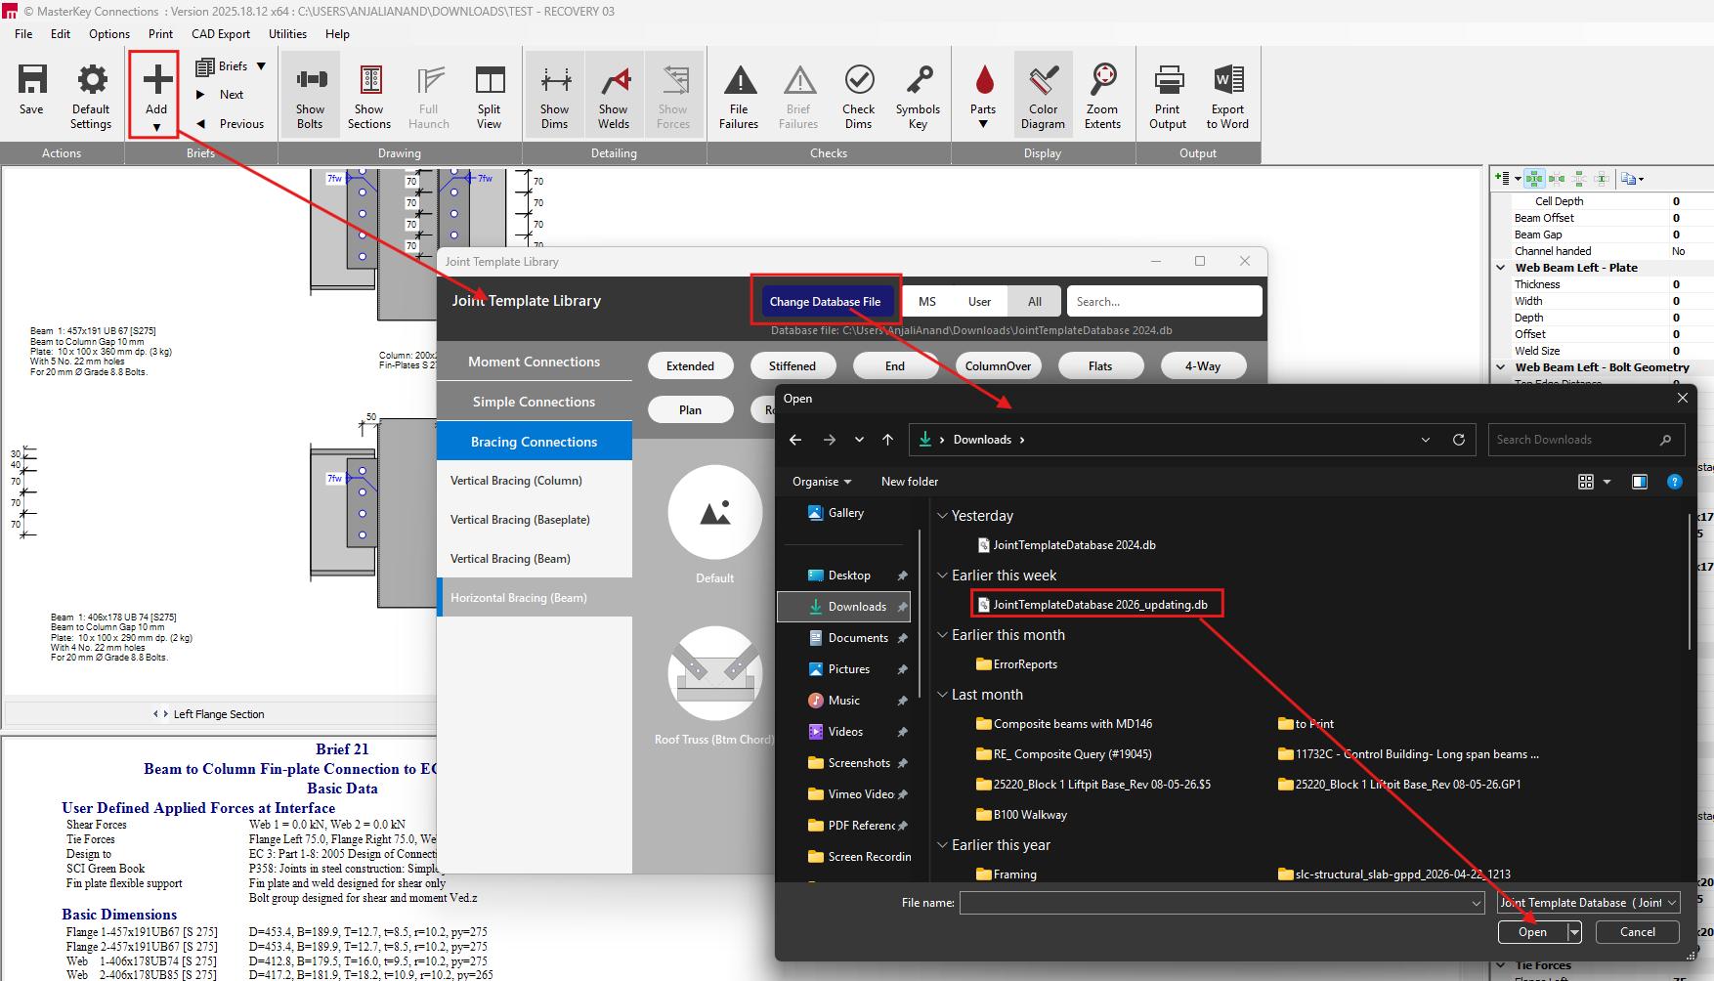The width and height of the screenshot is (1714, 981).
Task: Open Documents in the navigation pane
Action: tap(858, 638)
